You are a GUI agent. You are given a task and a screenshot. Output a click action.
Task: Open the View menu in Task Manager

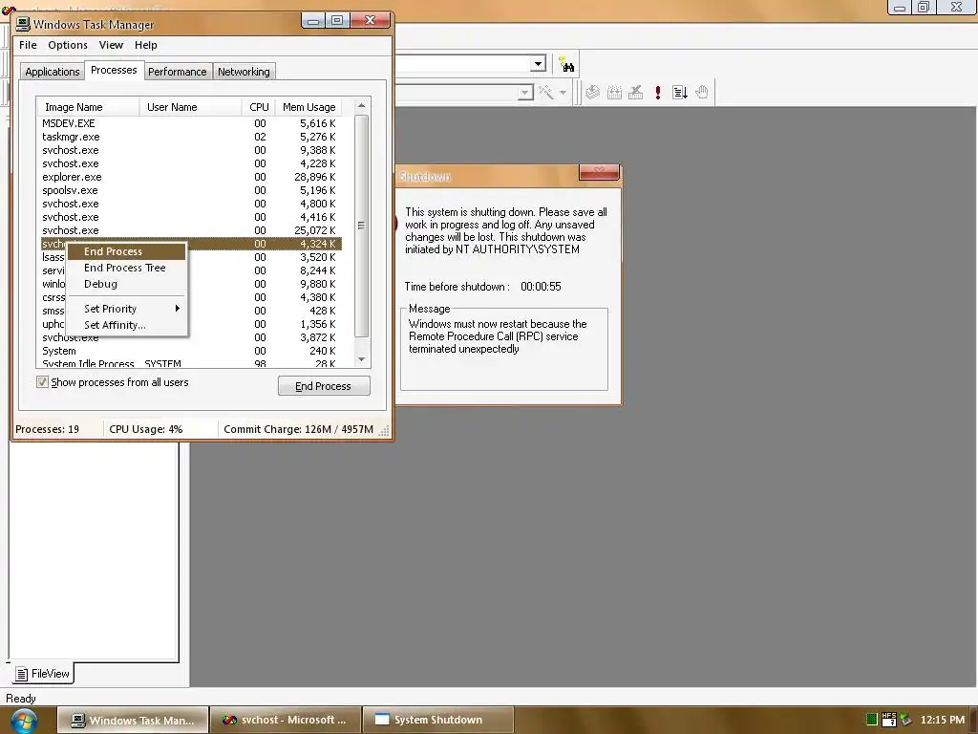pyautogui.click(x=111, y=45)
